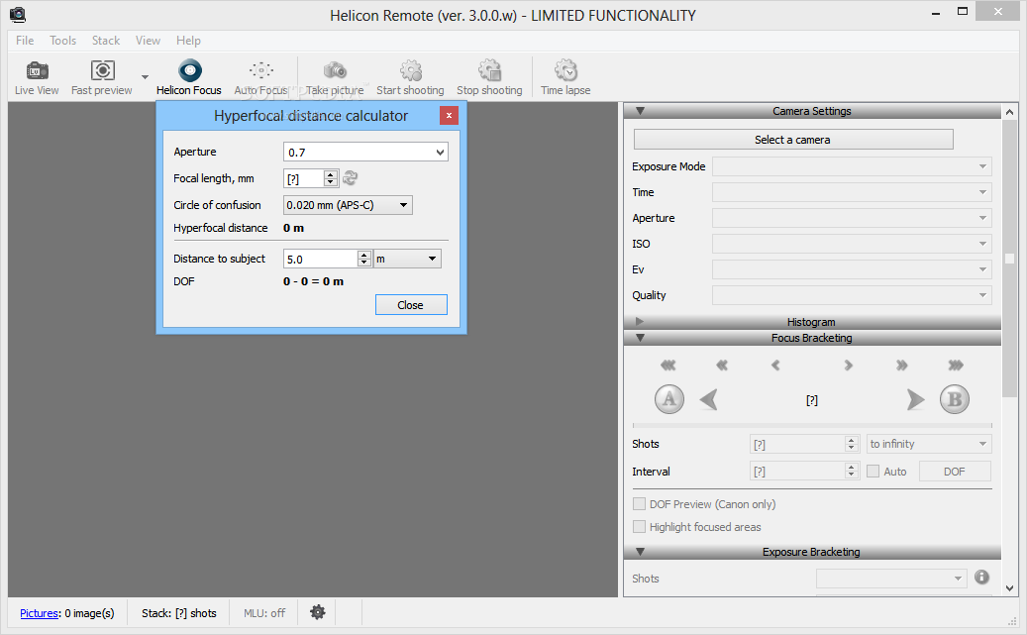This screenshot has height=635, width=1027.
Task: Open the 'to infinity' shots dropdown
Action: [x=929, y=444]
